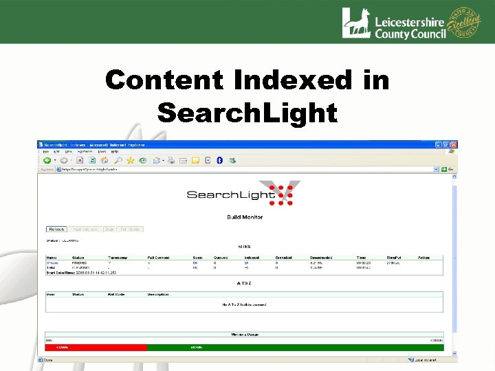Click the 'Build Monitor' heading

tap(245, 217)
